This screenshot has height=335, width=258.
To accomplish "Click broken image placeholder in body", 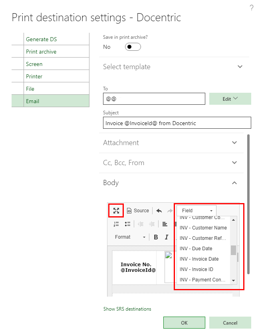I will point(169,255).
